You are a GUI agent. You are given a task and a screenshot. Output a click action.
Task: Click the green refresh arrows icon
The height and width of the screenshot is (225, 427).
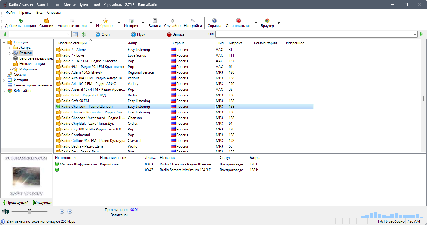pyautogui.click(x=84, y=34)
